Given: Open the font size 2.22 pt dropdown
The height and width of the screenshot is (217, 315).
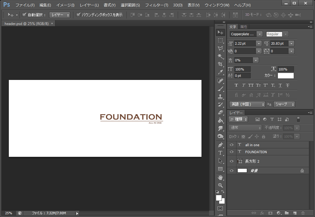Looking at the screenshot, I should [x=259, y=43].
